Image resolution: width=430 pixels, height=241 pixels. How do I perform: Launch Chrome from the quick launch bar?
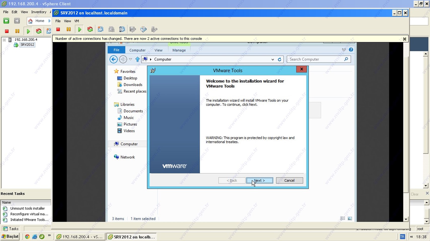(x=27, y=236)
